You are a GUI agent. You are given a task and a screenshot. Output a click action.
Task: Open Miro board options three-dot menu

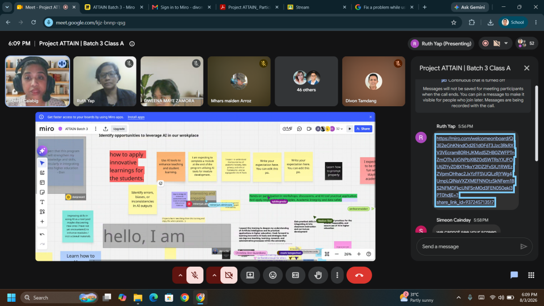point(96,129)
